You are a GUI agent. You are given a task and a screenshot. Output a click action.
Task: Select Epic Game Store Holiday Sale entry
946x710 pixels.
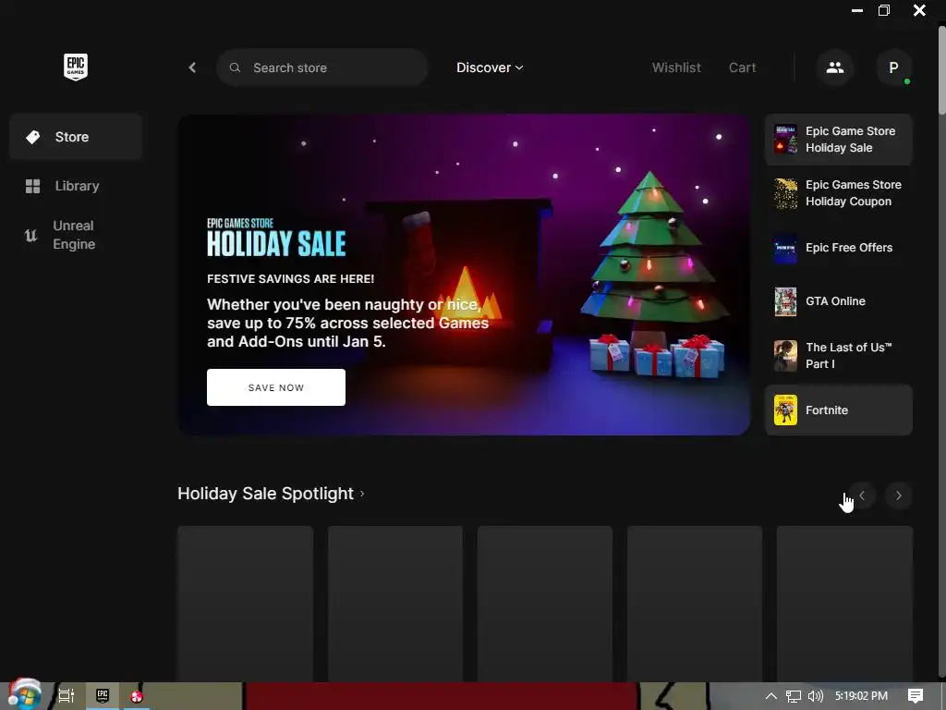839,140
